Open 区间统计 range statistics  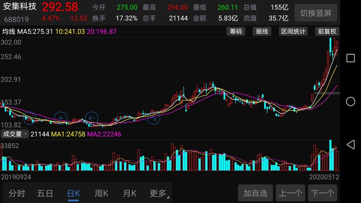[x=293, y=31]
